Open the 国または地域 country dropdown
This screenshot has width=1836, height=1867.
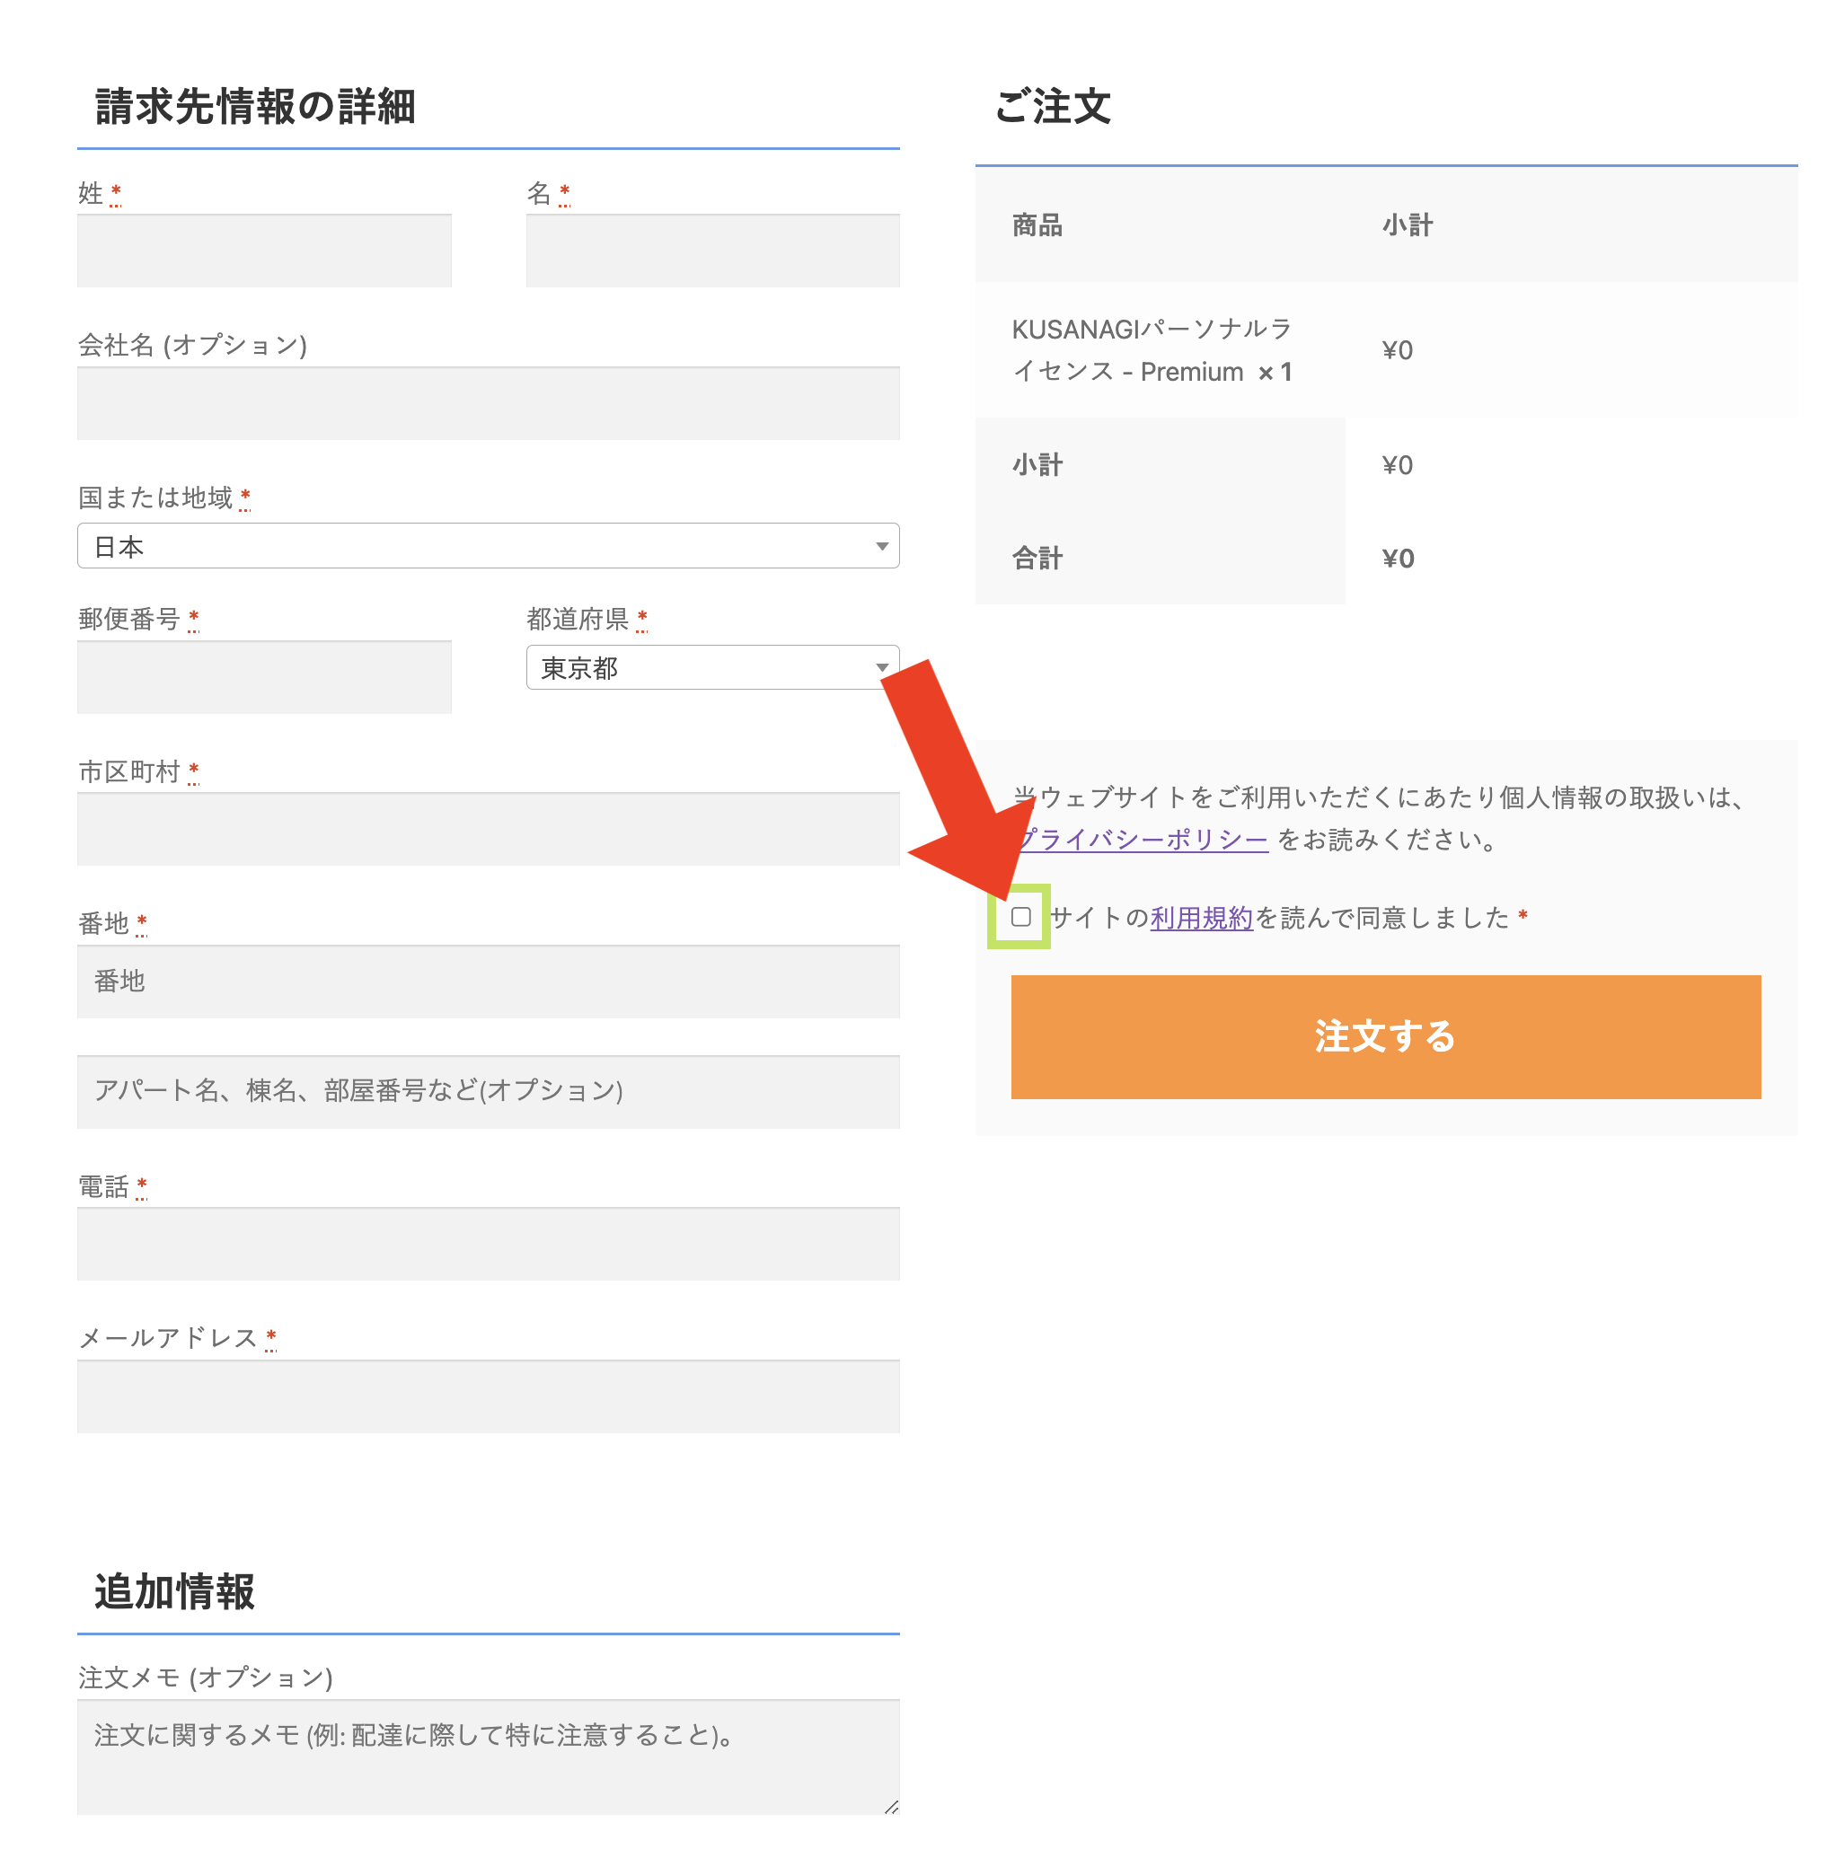coord(487,547)
